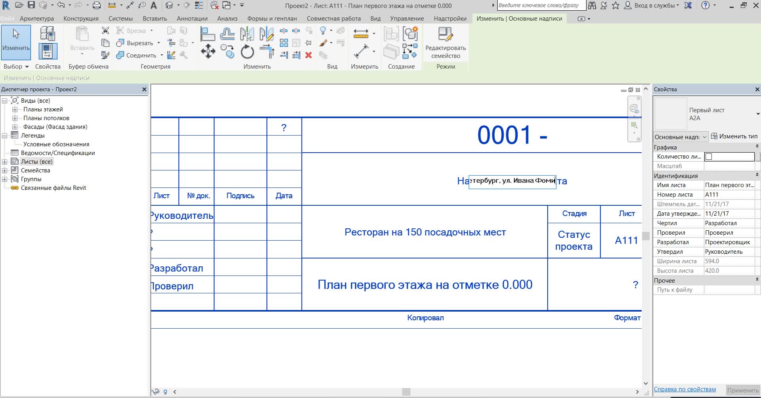Open the default 3D view
Viewport: 761px width, 398px height.
pyautogui.click(x=170, y=6)
